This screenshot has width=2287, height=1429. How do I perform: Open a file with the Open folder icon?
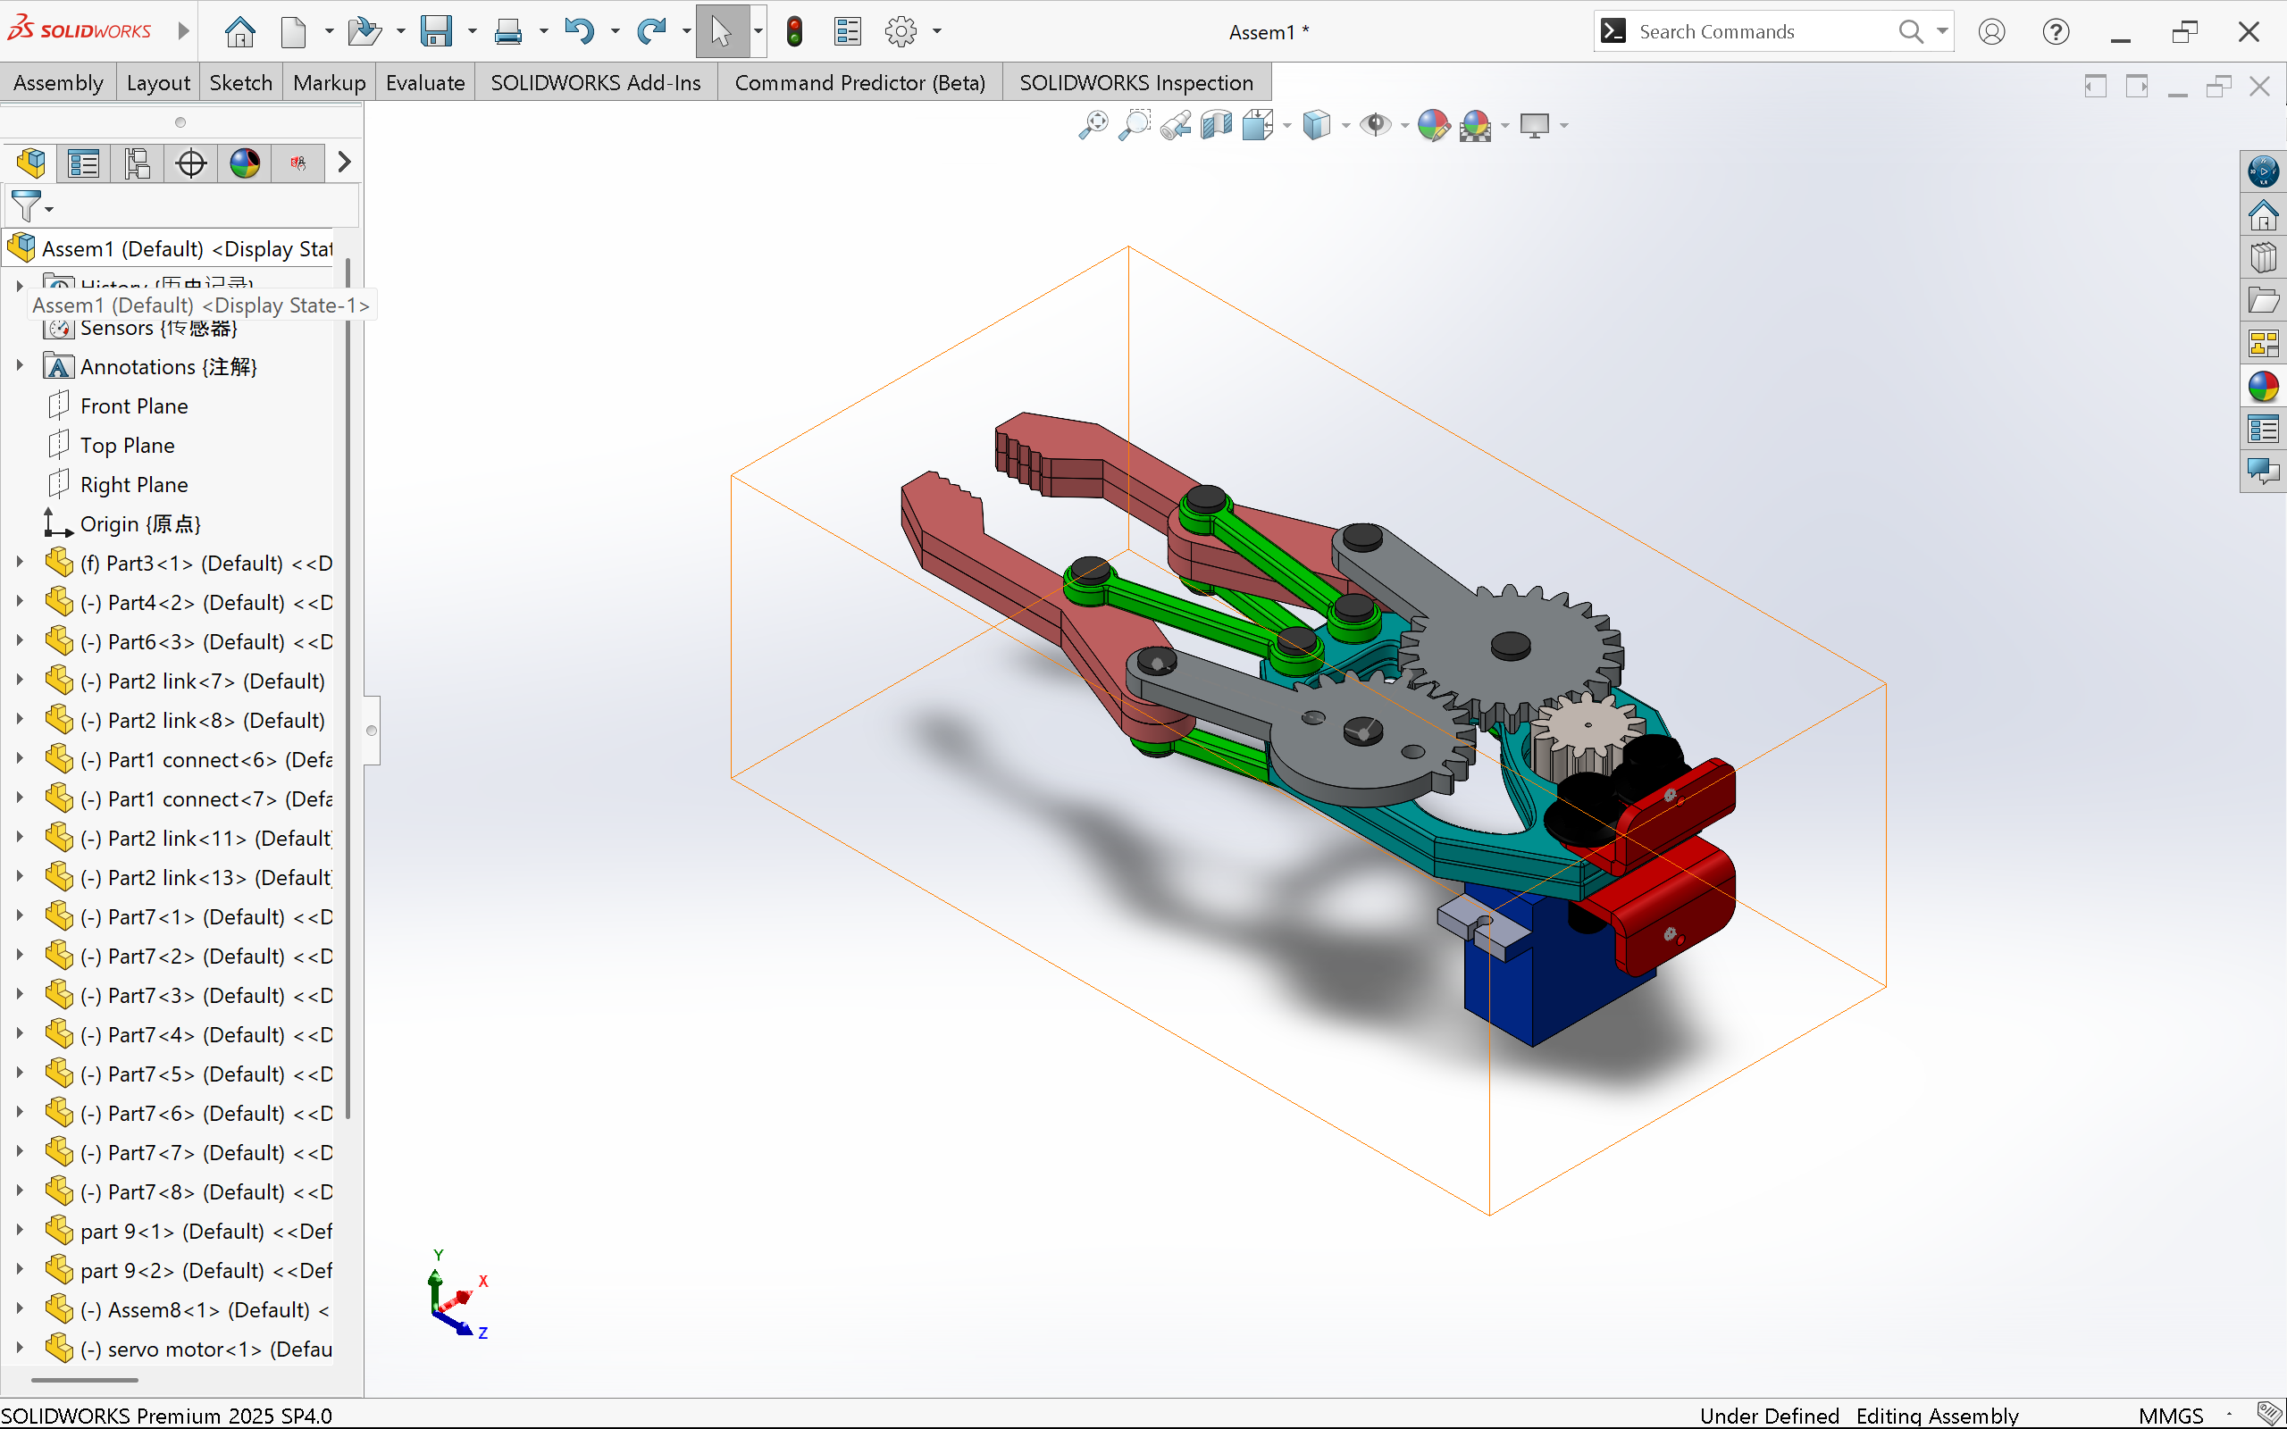click(x=364, y=31)
